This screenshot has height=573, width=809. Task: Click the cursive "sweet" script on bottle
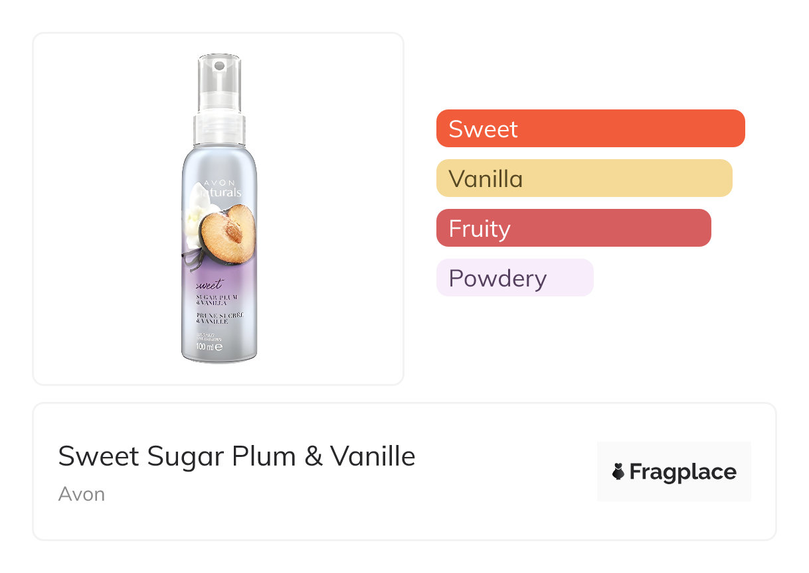208,286
